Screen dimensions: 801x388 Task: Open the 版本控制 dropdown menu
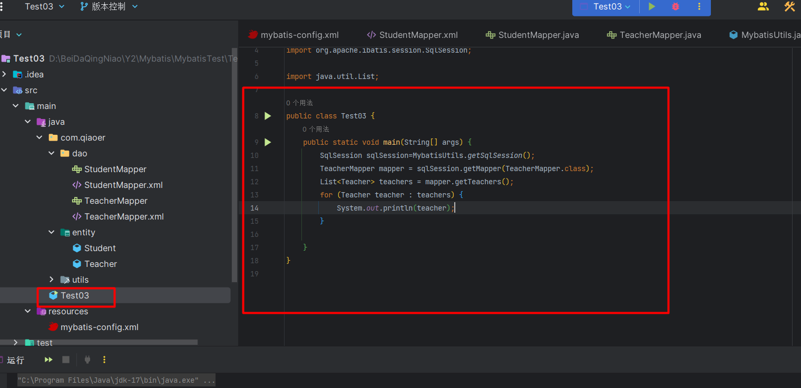[x=115, y=6]
